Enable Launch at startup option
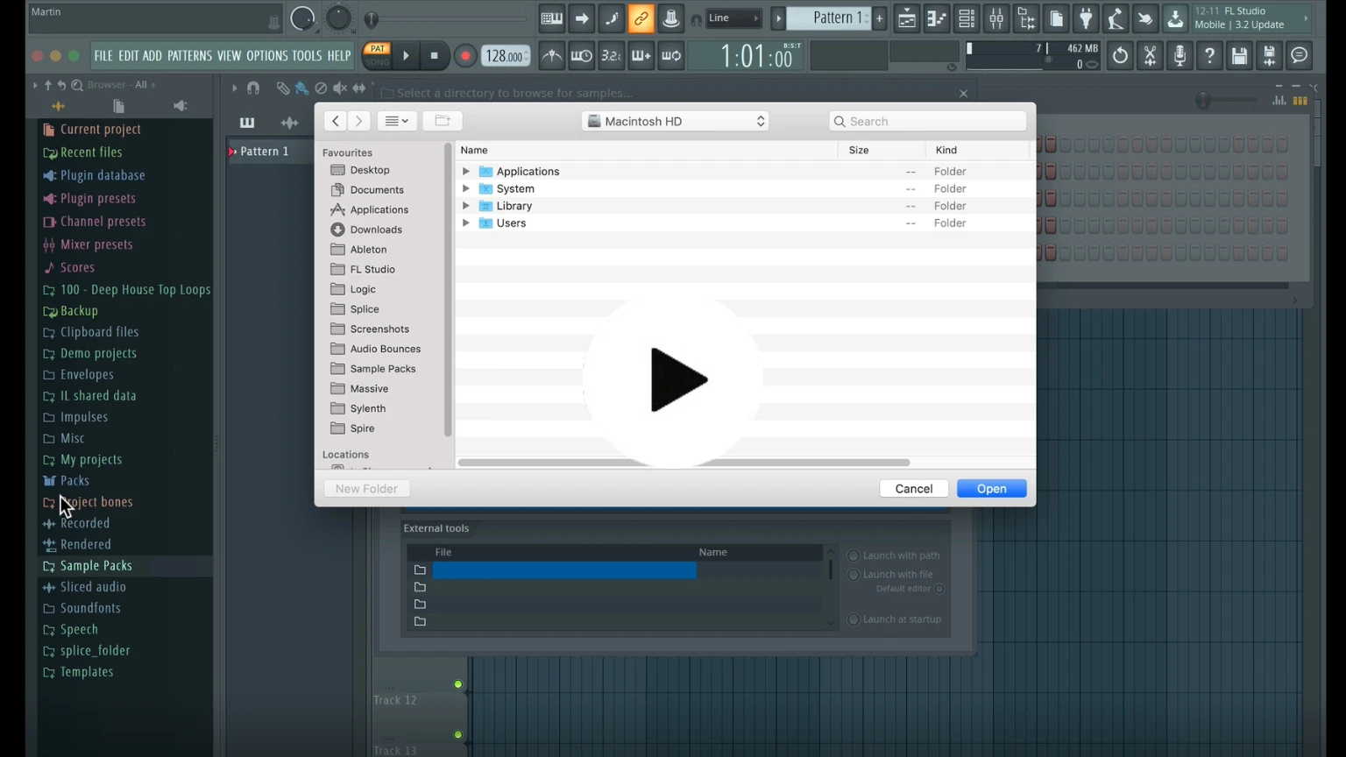The height and width of the screenshot is (757, 1346). (x=854, y=619)
